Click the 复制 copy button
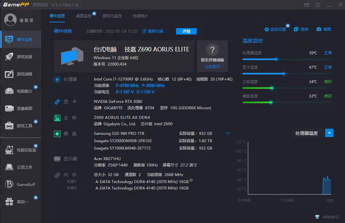 pos(301,29)
